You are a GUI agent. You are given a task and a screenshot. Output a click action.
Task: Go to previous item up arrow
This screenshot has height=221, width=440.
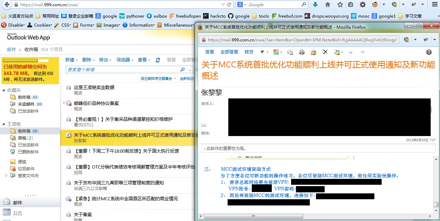click(x=351, y=52)
